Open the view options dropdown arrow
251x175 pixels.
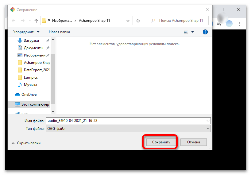[193, 32]
